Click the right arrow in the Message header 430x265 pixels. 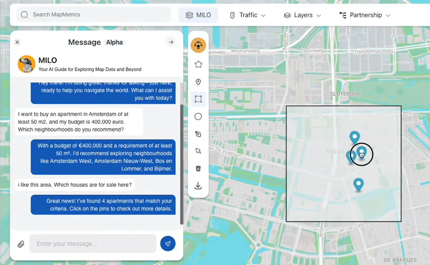[171, 42]
